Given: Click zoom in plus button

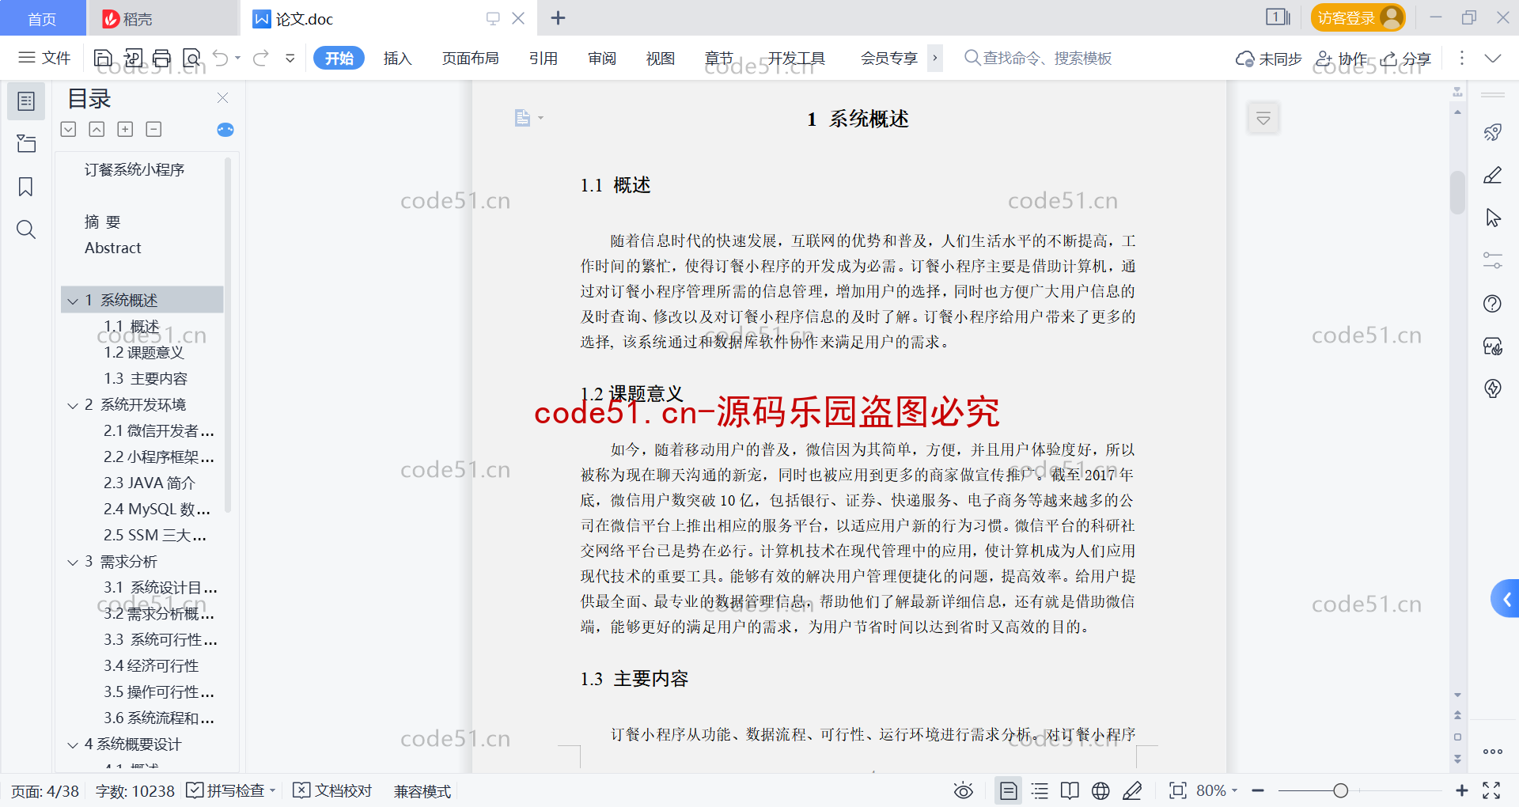Looking at the screenshot, I should click(x=1462, y=790).
